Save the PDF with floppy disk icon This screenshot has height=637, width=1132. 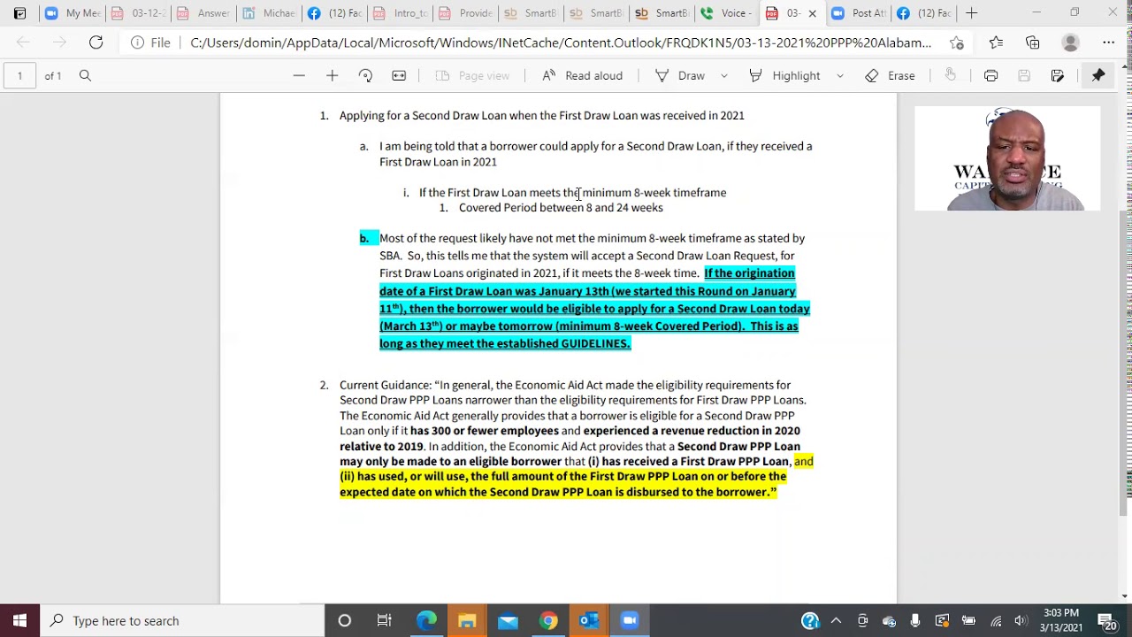1024,76
